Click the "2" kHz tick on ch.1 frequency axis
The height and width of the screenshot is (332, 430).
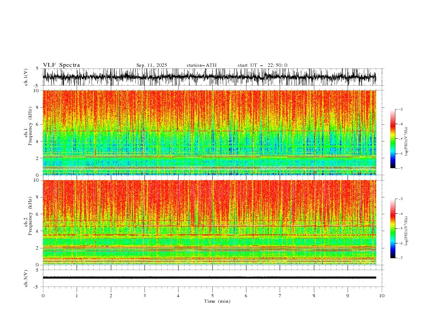tap(37, 158)
